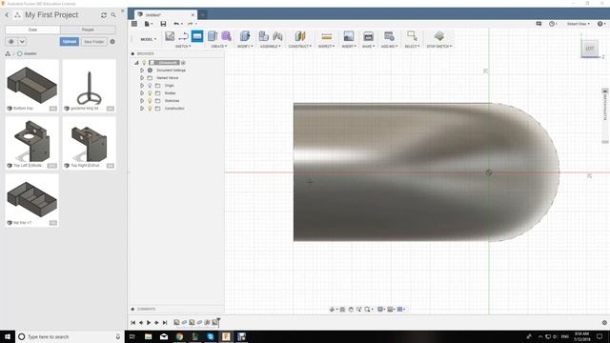Refresh the My First Project data panel
The height and width of the screenshot is (343, 610).
click(104, 15)
